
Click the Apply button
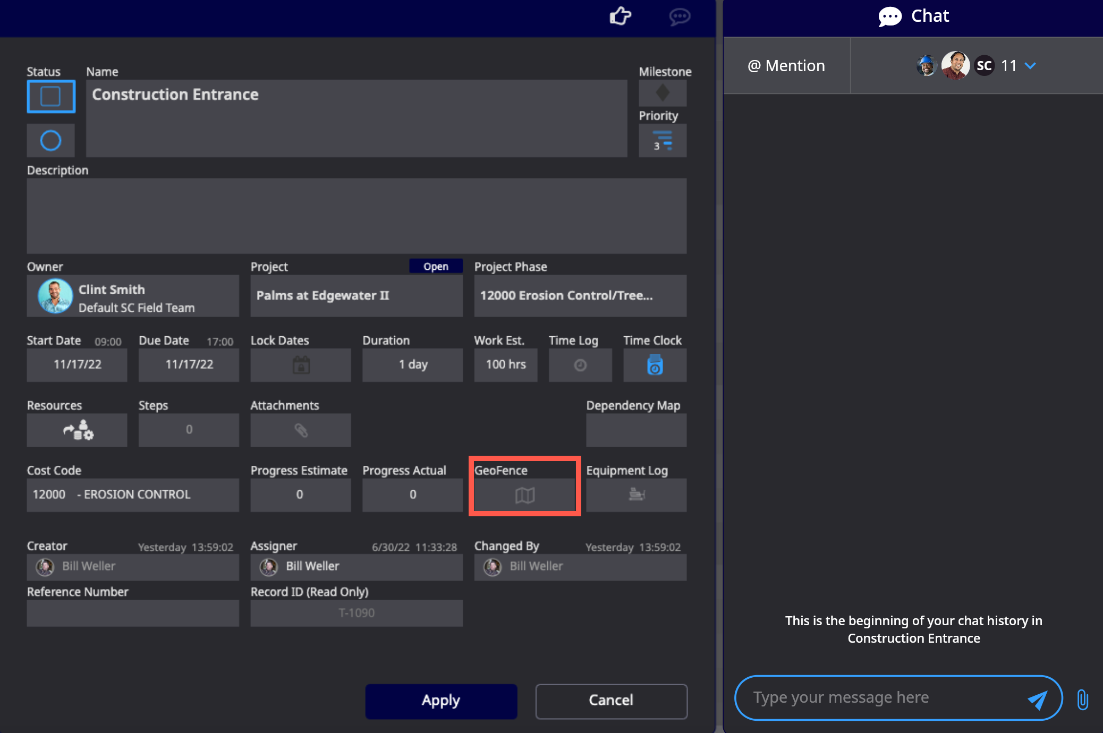(x=441, y=701)
